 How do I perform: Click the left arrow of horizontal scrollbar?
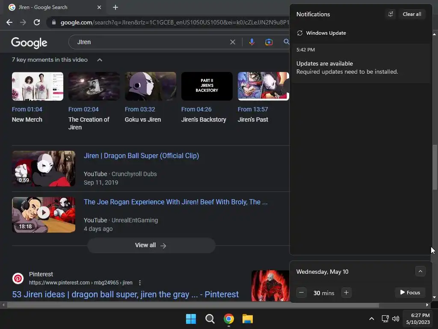3,305
